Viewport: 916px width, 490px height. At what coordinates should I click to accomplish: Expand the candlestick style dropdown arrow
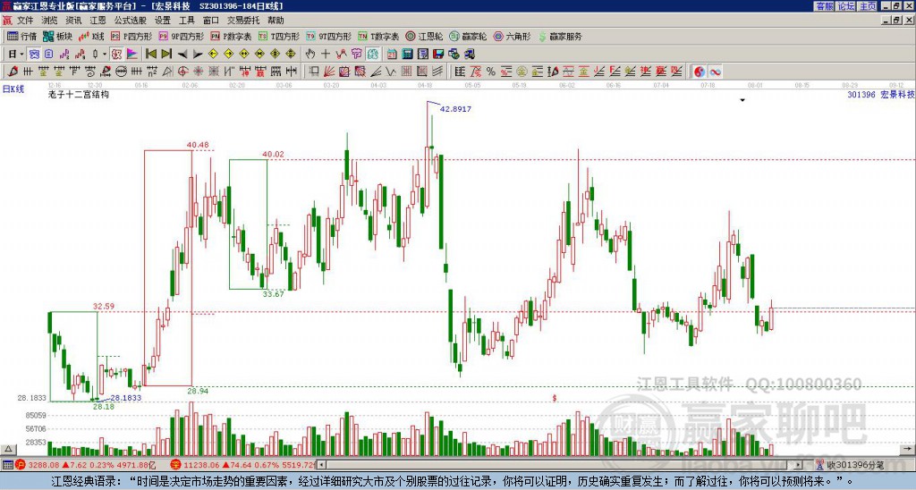105,55
